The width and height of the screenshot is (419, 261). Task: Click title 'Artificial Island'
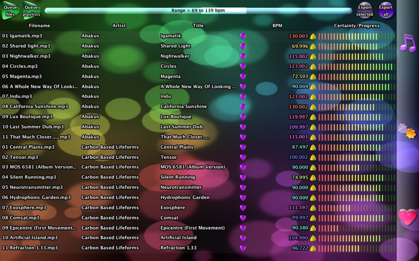[178, 238]
